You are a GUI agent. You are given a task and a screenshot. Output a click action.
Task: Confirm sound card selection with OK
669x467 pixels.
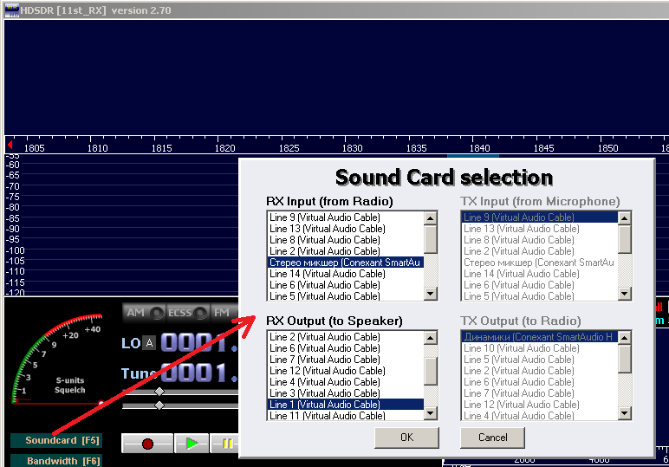coord(406,438)
